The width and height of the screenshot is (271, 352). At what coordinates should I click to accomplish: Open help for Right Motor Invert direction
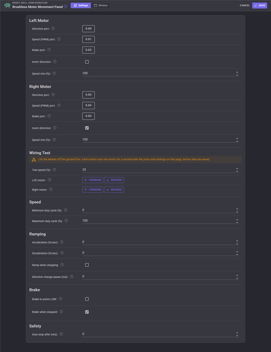click(x=55, y=128)
